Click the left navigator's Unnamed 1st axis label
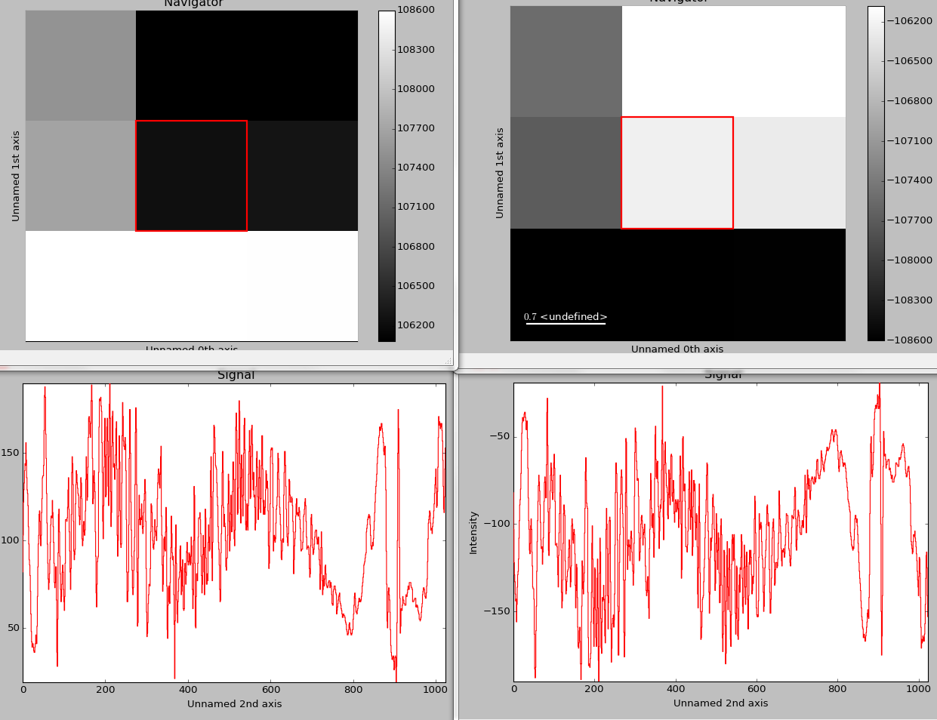The width and height of the screenshot is (937, 720). (16, 176)
